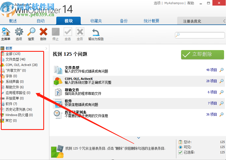Screen dimensions: 226x160
Task: Select "共享文件" (0) in sidebar
Action: tap(16, 71)
